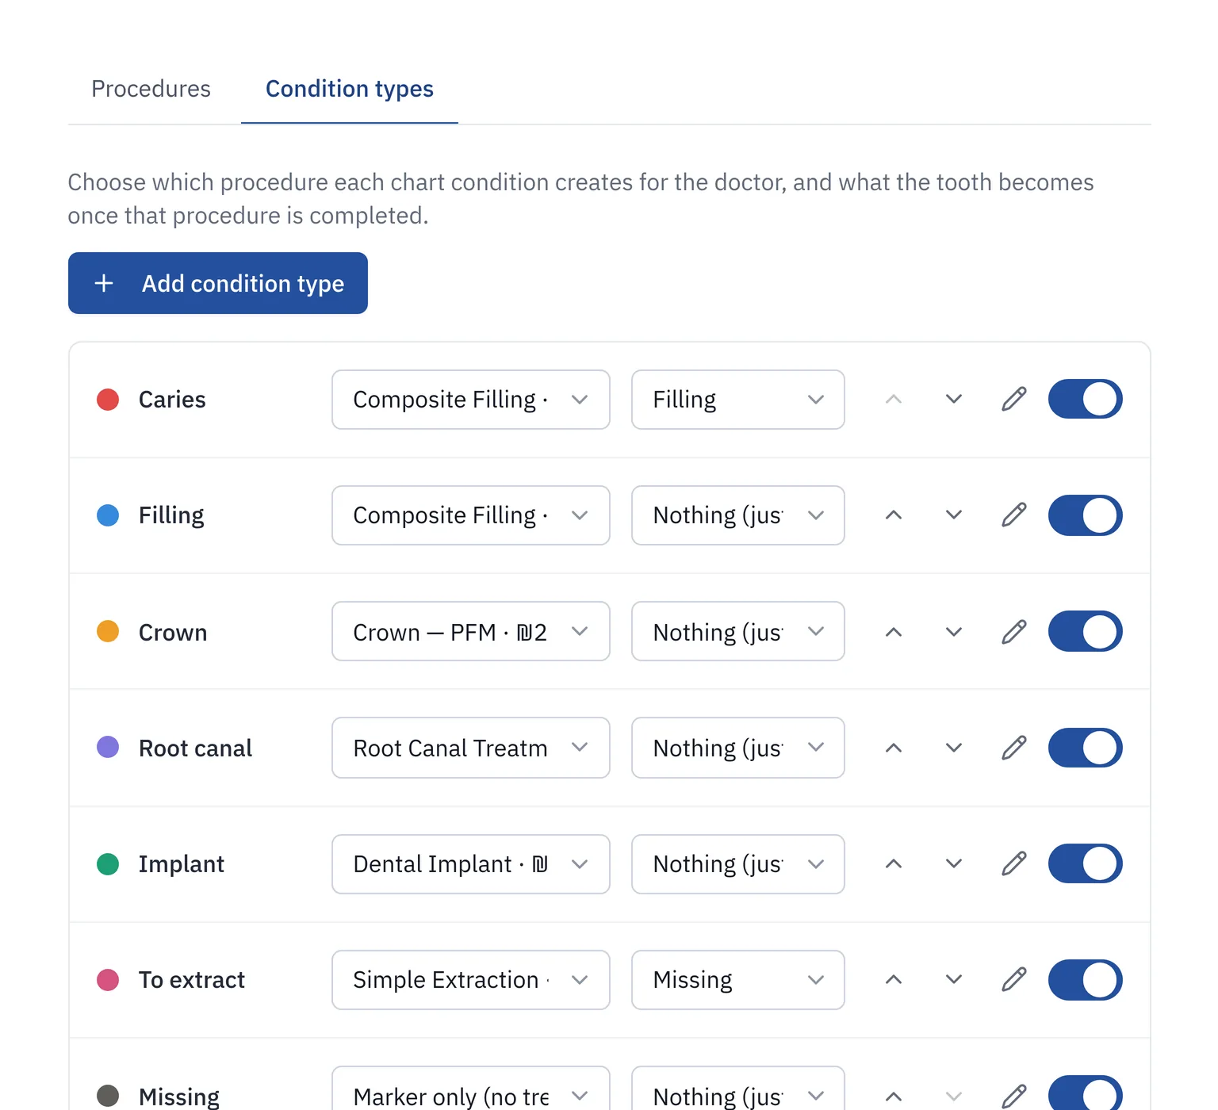This screenshot has height=1110, width=1218.
Task: Move Root canal row down
Action: click(954, 748)
